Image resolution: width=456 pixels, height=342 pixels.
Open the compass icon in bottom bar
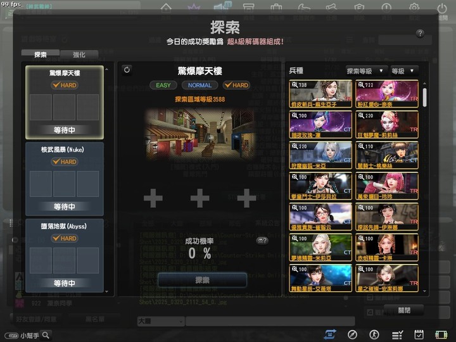tap(352, 335)
